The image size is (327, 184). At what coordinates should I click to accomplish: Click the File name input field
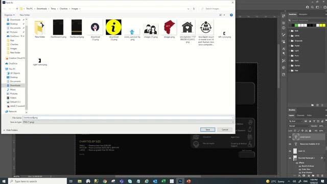point(128,118)
